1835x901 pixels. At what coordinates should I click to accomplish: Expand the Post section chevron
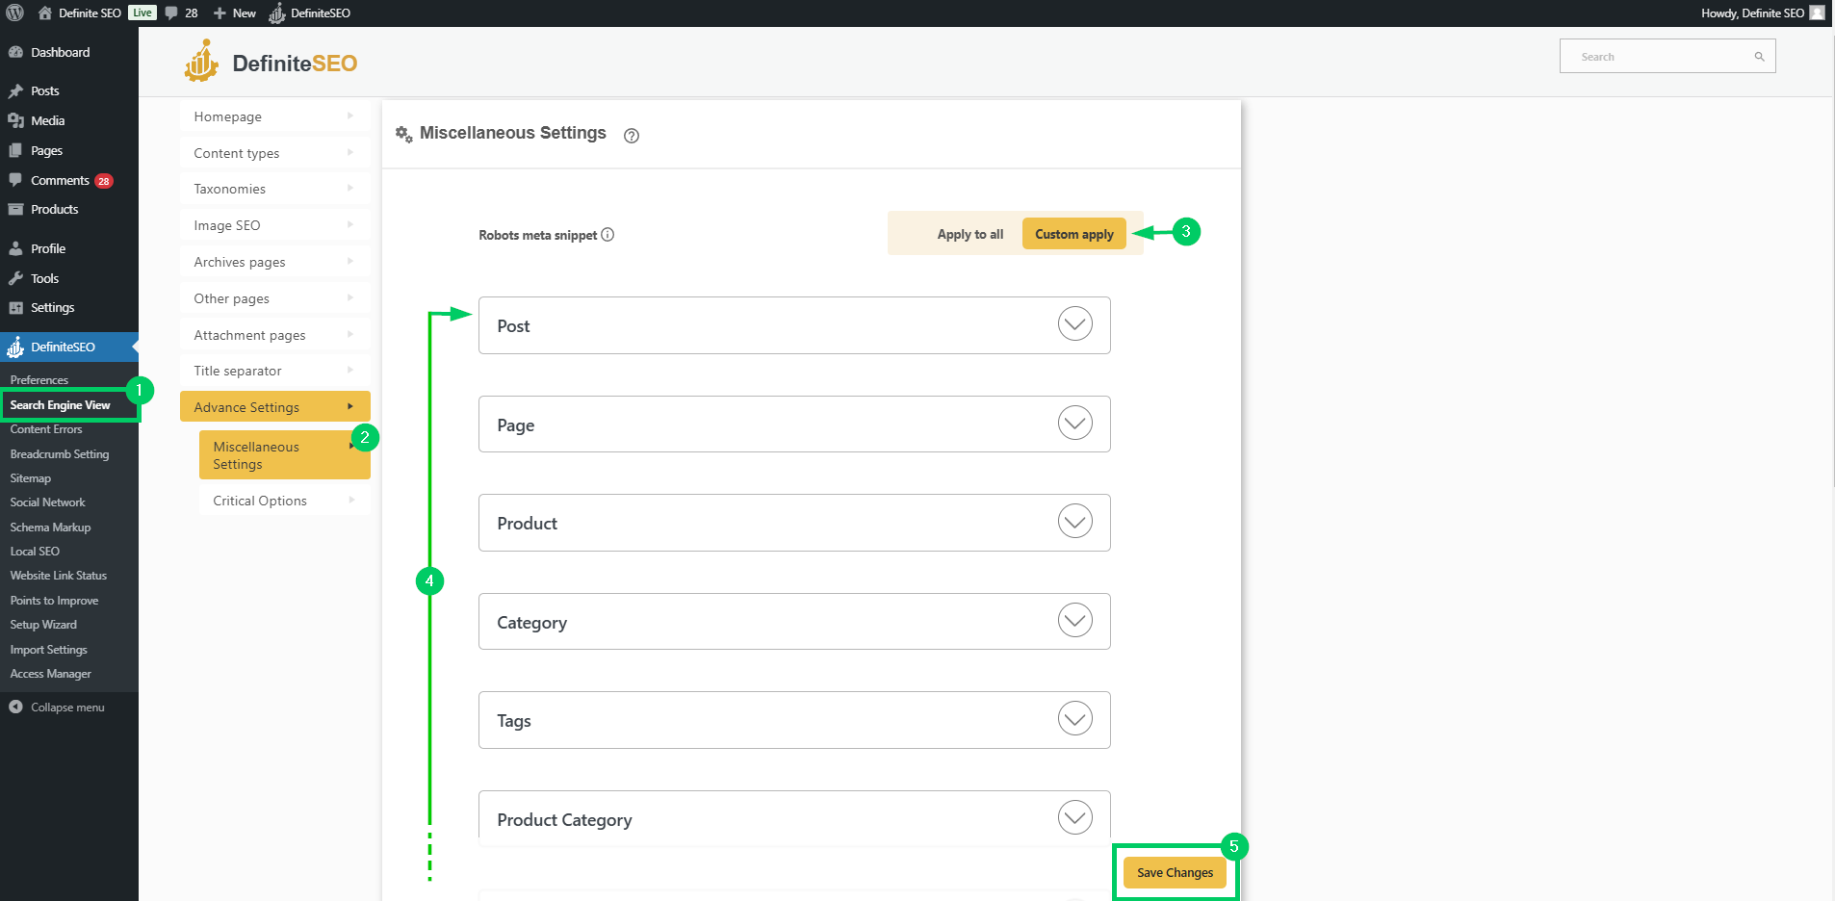(x=1075, y=323)
